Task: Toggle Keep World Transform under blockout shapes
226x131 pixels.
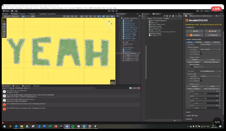Action: pos(201,52)
